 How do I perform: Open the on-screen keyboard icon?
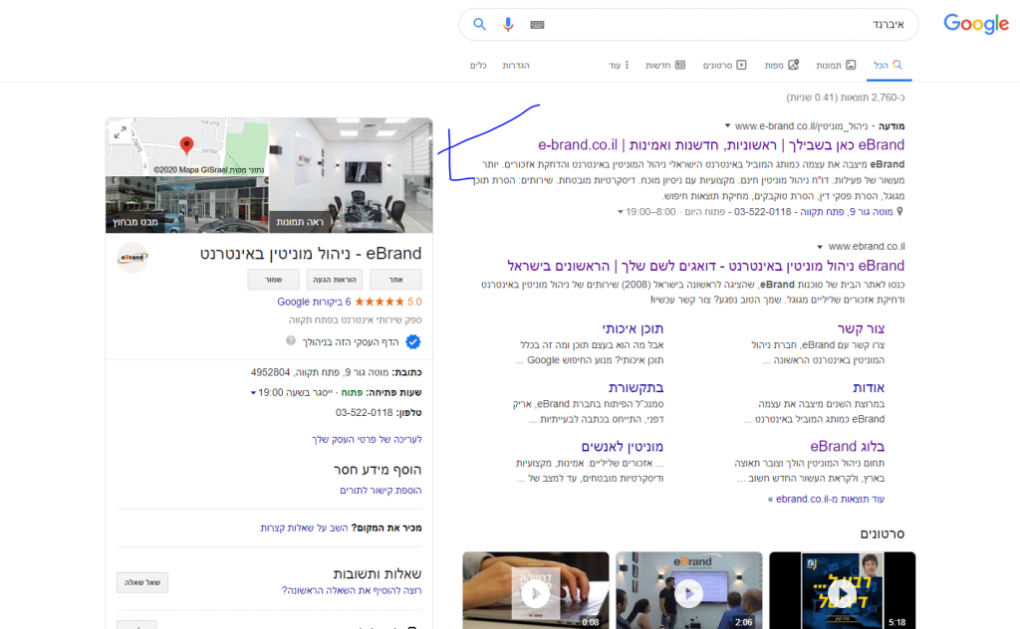(537, 25)
